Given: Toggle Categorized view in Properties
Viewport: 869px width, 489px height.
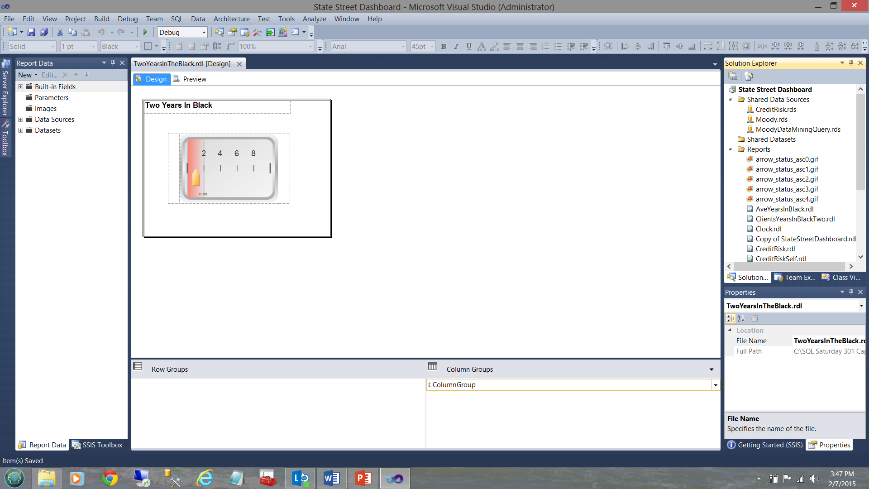Looking at the screenshot, I should point(731,318).
